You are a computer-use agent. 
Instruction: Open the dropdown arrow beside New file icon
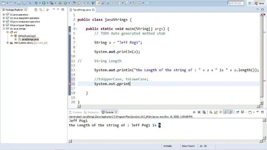[x=8, y=3]
